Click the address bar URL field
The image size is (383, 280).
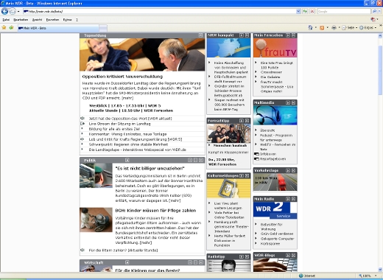160,11
